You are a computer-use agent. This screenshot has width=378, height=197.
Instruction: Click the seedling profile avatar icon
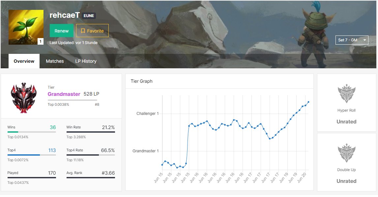26,27
